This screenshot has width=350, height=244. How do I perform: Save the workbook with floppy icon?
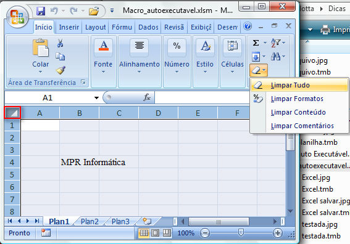[x=41, y=10]
